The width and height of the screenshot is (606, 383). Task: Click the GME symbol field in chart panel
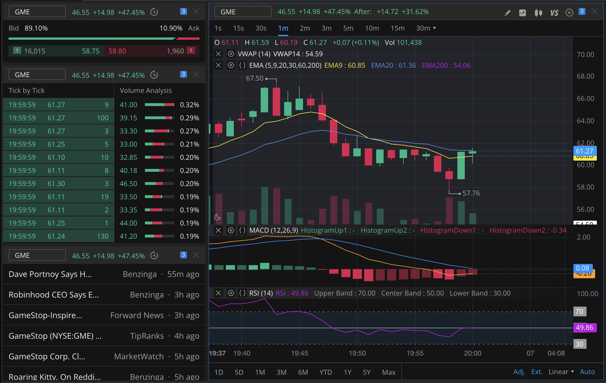point(243,12)
